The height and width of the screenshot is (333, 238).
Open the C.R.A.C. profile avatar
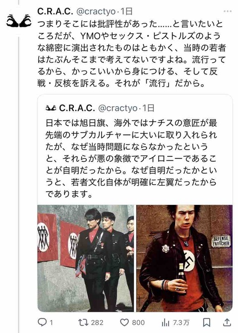[x=19, y=20]
